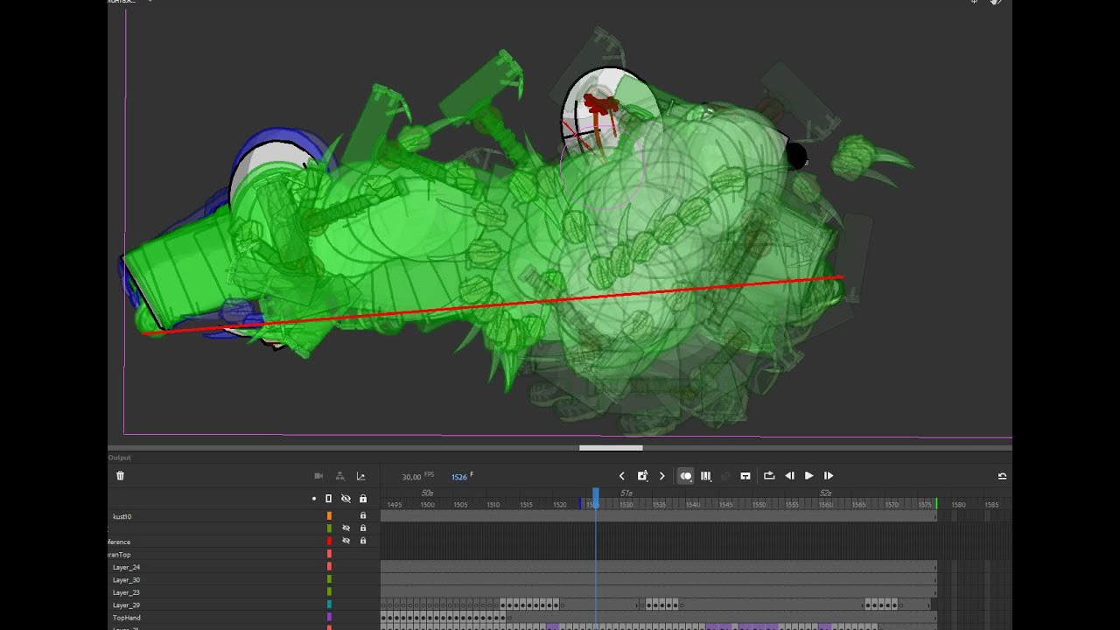Unlock the layer below kust10
Image resolution: width=1120 pixels, height=630 pixels.
tap(363, 528)
